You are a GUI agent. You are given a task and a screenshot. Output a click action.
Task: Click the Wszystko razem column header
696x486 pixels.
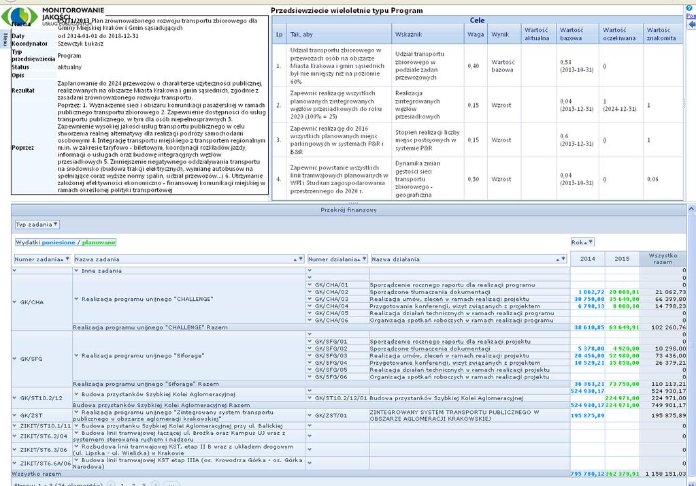pos(663,259)
